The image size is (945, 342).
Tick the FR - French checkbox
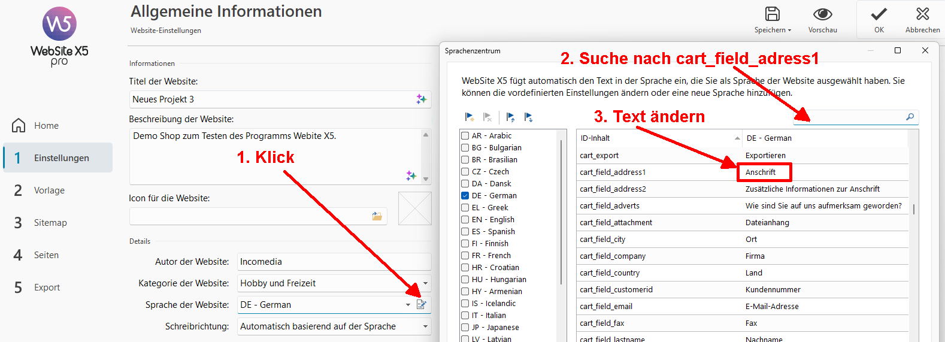point(465,256)
